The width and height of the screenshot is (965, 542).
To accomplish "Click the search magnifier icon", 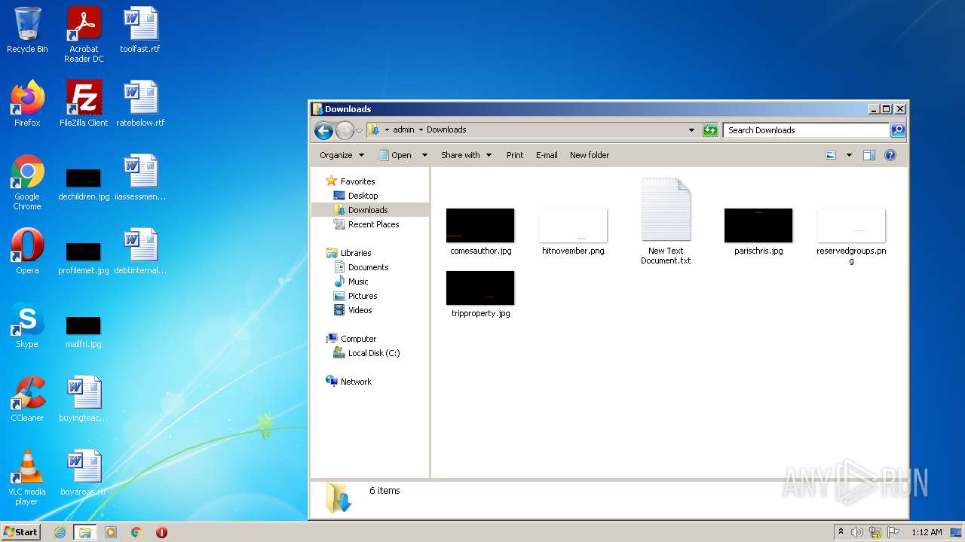I will (897, 130).
